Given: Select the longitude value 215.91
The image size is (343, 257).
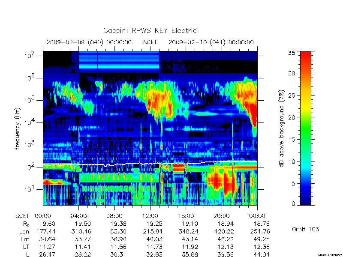Looking at the screenshot, I should 153,231.
